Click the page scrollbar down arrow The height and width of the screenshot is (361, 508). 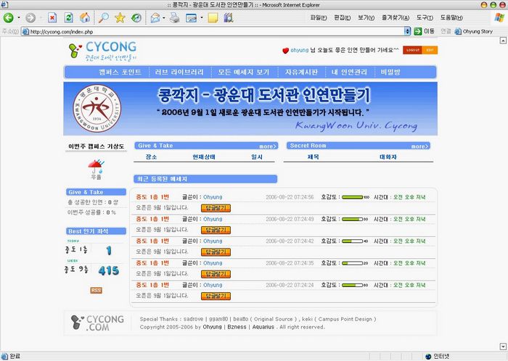(x=503, y=346)
